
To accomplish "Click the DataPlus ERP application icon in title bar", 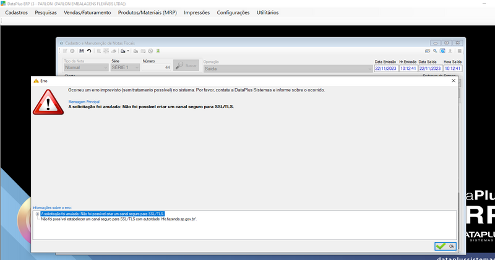I will point(3,4).
